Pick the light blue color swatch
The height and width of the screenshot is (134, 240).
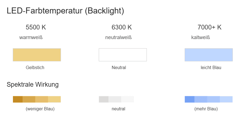pyautogui.click(x=208, y=55)
